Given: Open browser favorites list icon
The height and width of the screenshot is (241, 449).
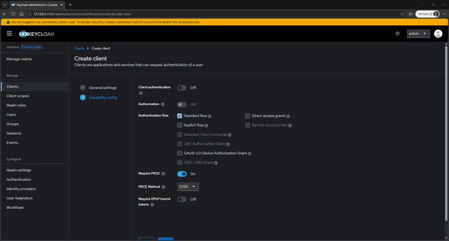Looking at the screenshot, I should (411, 14).
